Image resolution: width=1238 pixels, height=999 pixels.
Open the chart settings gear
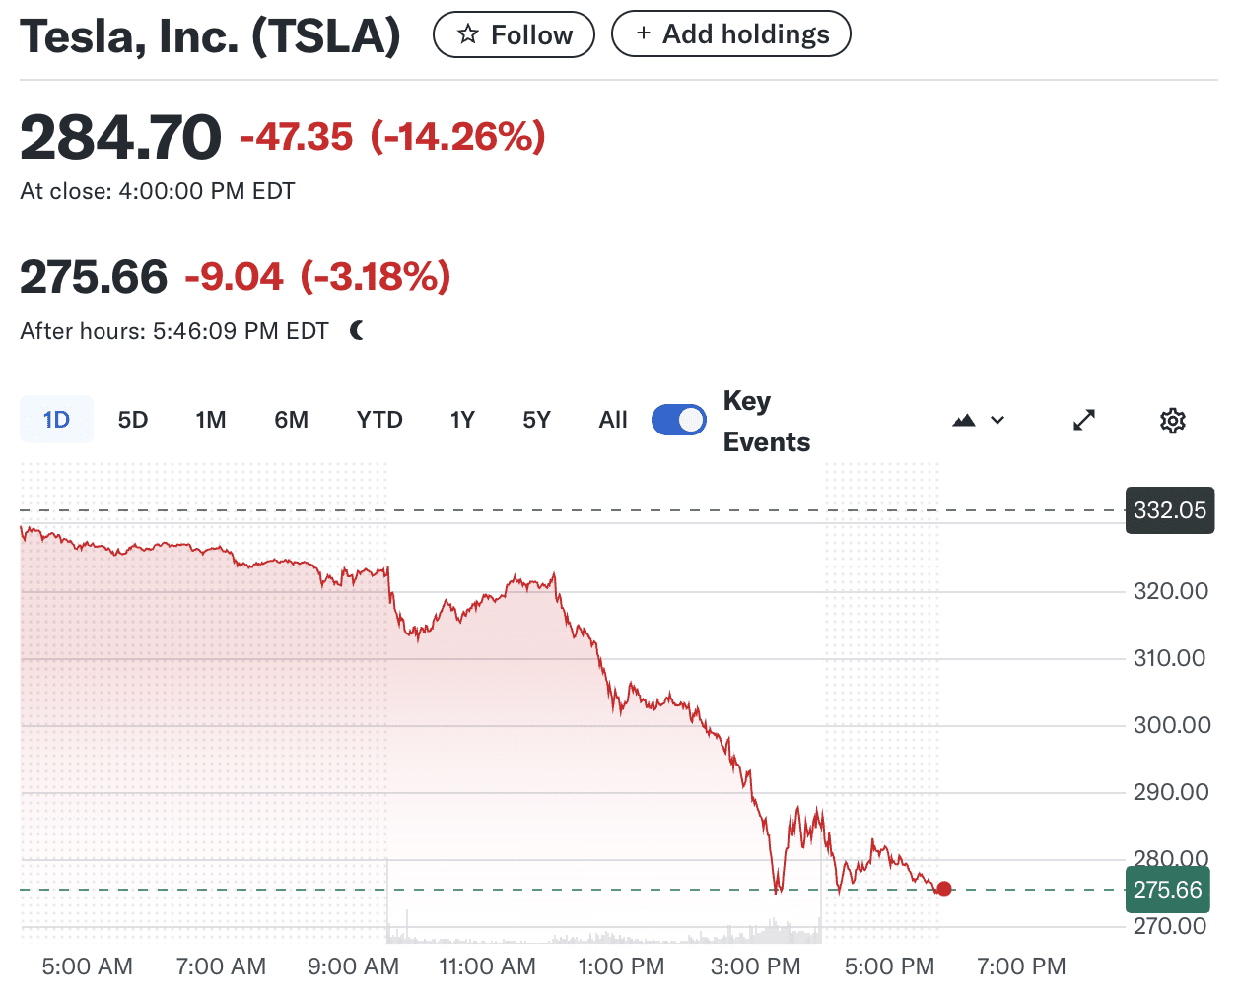coord(1172,421)
